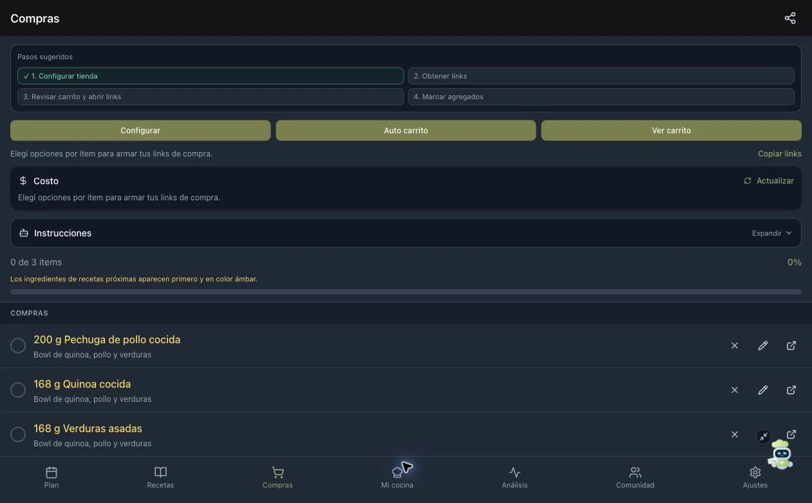The height and width of the screenshot is (503, 812).
Task: Click the Pasos sugeridos label
Action: [x=45, y=57]
